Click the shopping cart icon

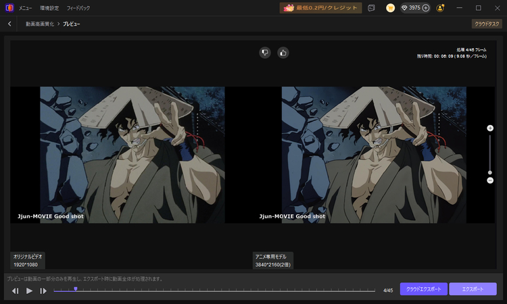click(x=390, y=8)
